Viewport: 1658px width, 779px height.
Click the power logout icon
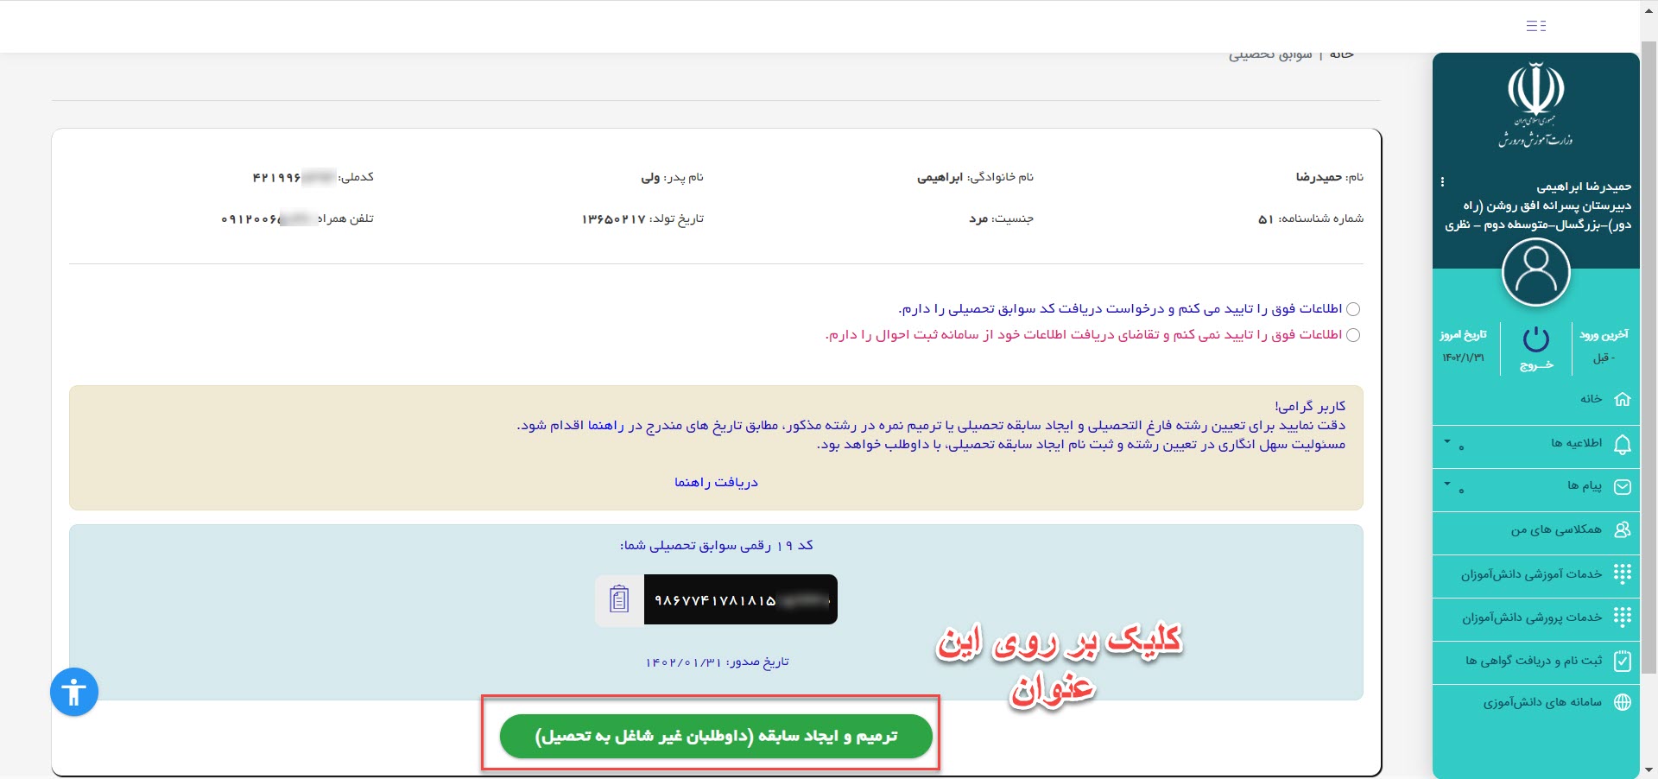pos(1535,340)
